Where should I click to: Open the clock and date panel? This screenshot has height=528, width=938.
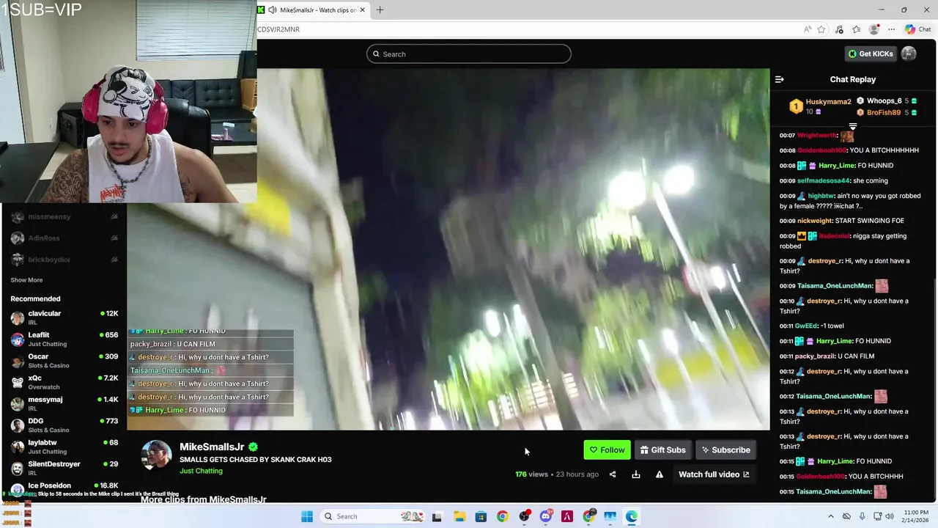click(x=914, y=516)
